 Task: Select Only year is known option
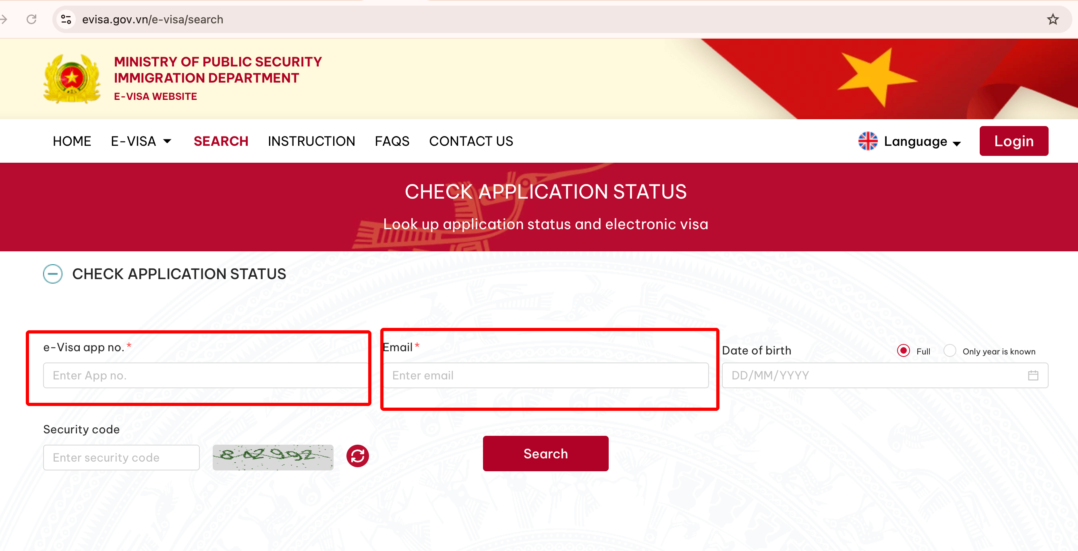(x=949, y=350)
